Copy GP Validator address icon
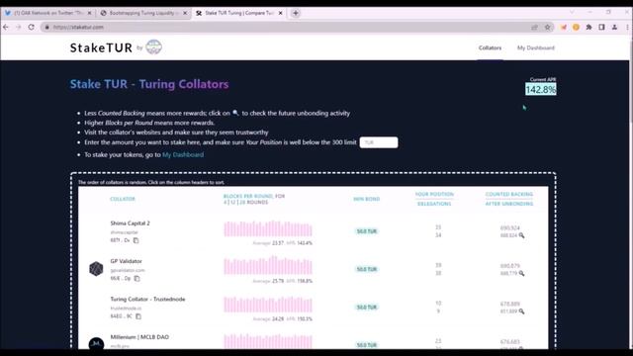 pyautogui.click(x=136, y=278)
